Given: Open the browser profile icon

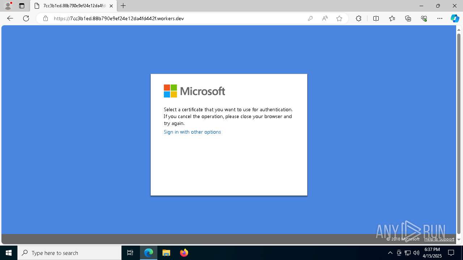Looking at the screenshot, I should (8, 6).
